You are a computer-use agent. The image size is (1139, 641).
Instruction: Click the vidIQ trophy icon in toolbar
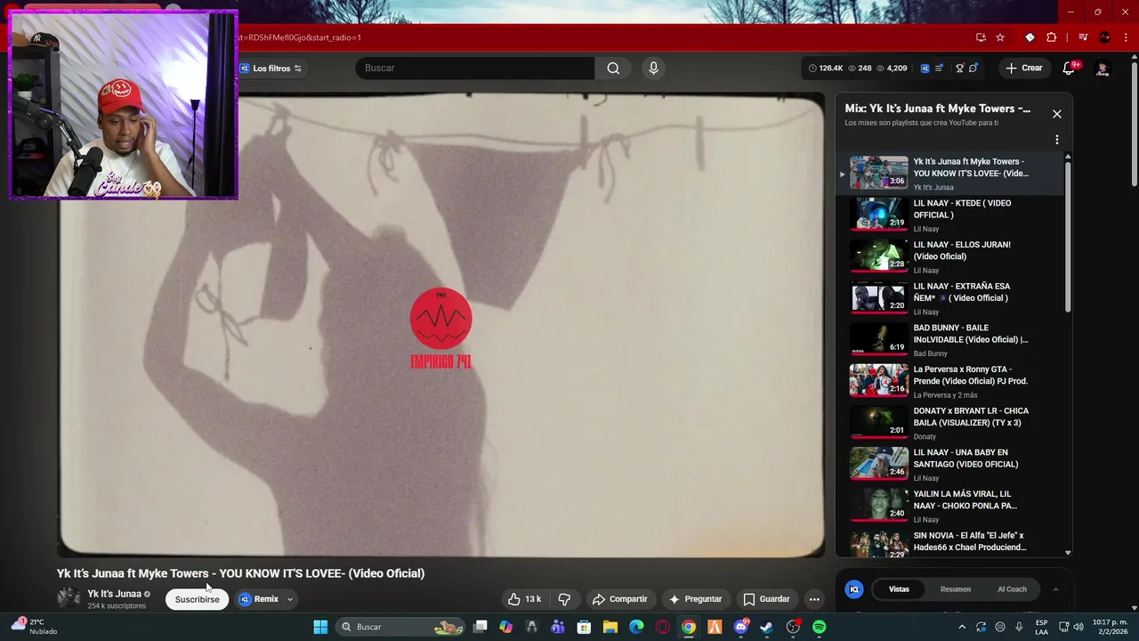(x=959, y=69)
